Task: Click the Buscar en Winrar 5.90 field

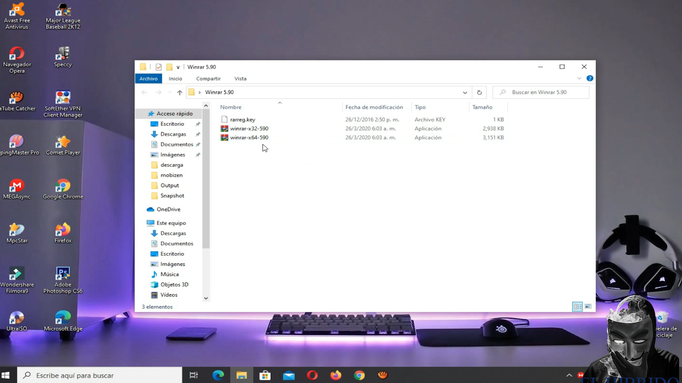Action: (541, 92)
